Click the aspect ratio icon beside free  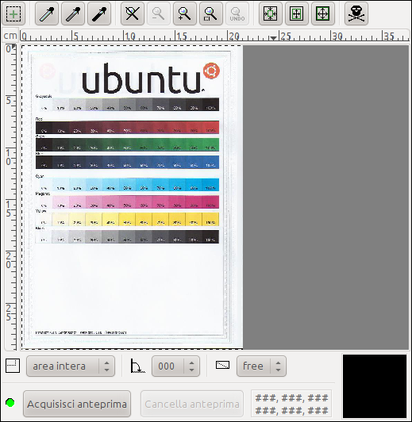click(x=223, y=365)
